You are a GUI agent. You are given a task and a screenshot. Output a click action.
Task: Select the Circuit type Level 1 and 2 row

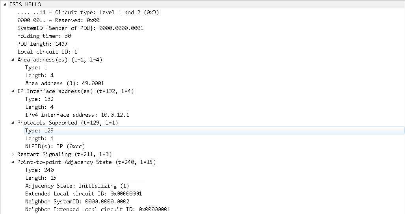pyautogui.click(x=88, y=12)
